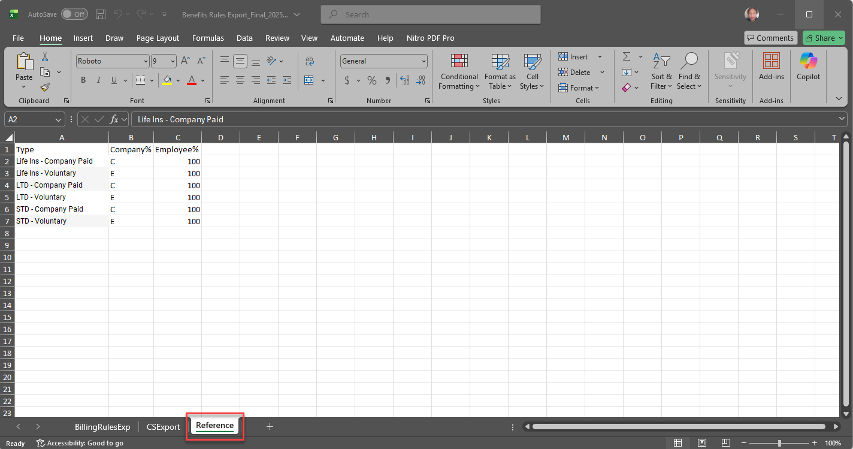This screenshot has height=449, width=853.
Task: Expand the font name dropdown Roboto
Action: coord(146,61)
